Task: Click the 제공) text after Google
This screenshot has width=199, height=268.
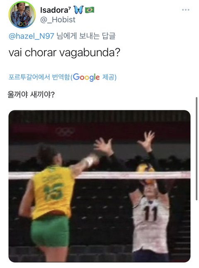Action: (109, 77)
